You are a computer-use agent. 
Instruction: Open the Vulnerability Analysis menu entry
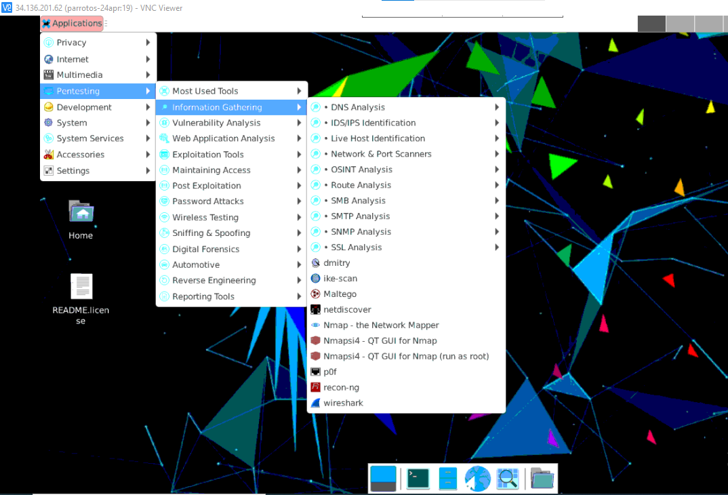pyautogui.click(x=231, y=123)
